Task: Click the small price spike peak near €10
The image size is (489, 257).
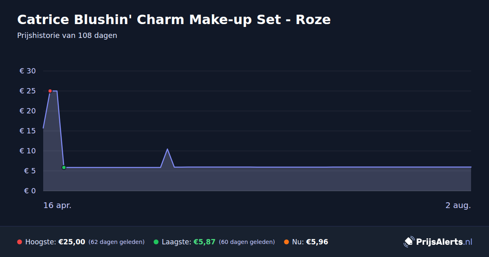Action: coord(167,149)
